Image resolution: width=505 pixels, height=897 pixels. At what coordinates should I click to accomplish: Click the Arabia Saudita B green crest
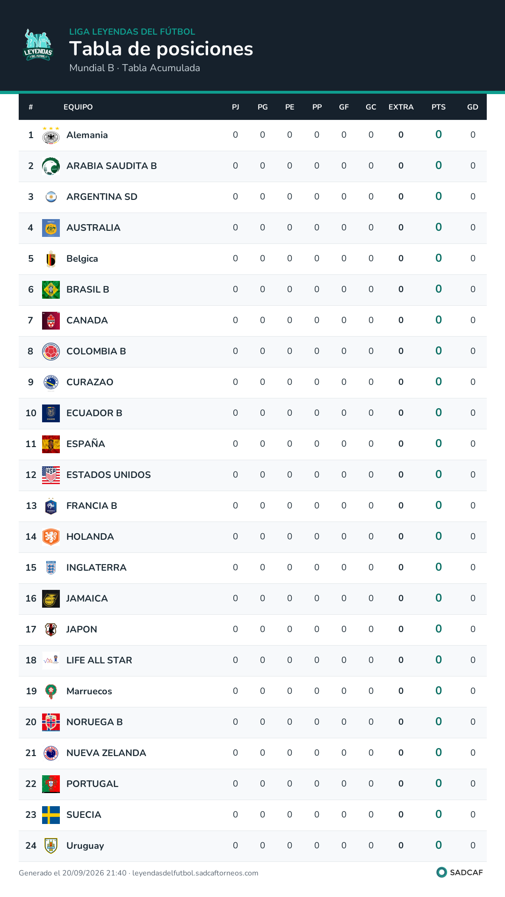click(x=51, y=166)
